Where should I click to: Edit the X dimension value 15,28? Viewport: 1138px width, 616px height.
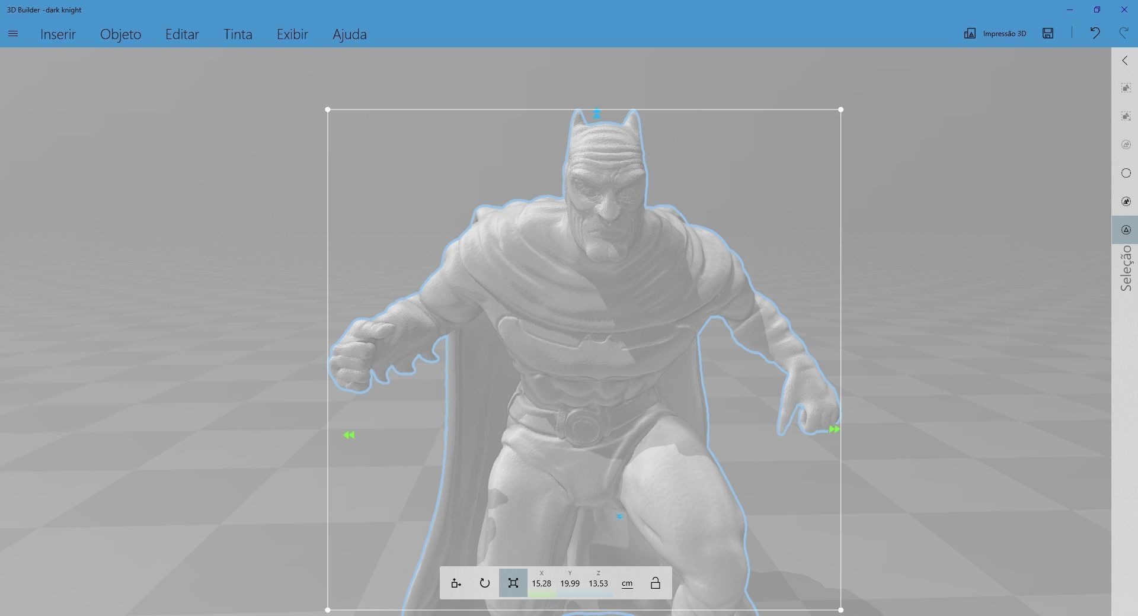tap(541, 583)
